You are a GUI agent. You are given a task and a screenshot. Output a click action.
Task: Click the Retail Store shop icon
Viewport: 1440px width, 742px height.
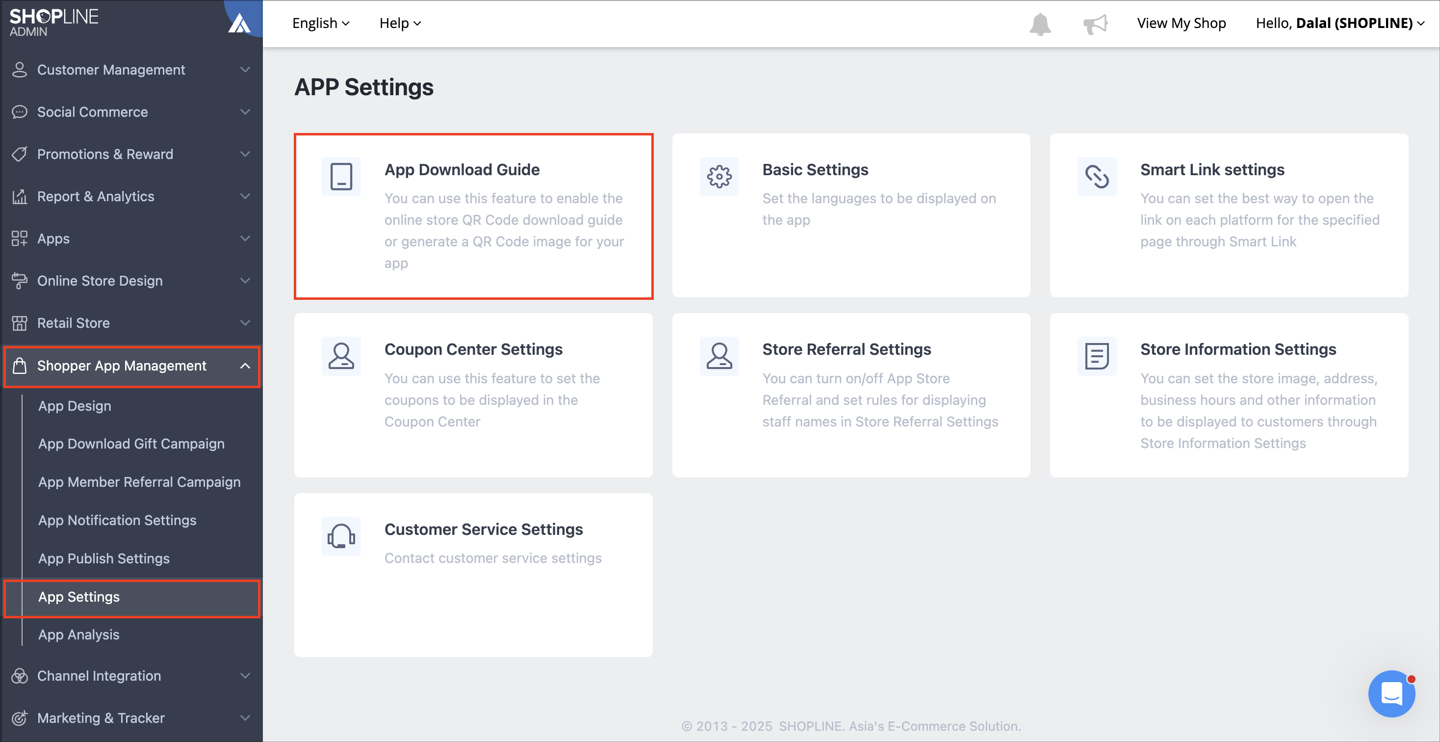(20, 322)
